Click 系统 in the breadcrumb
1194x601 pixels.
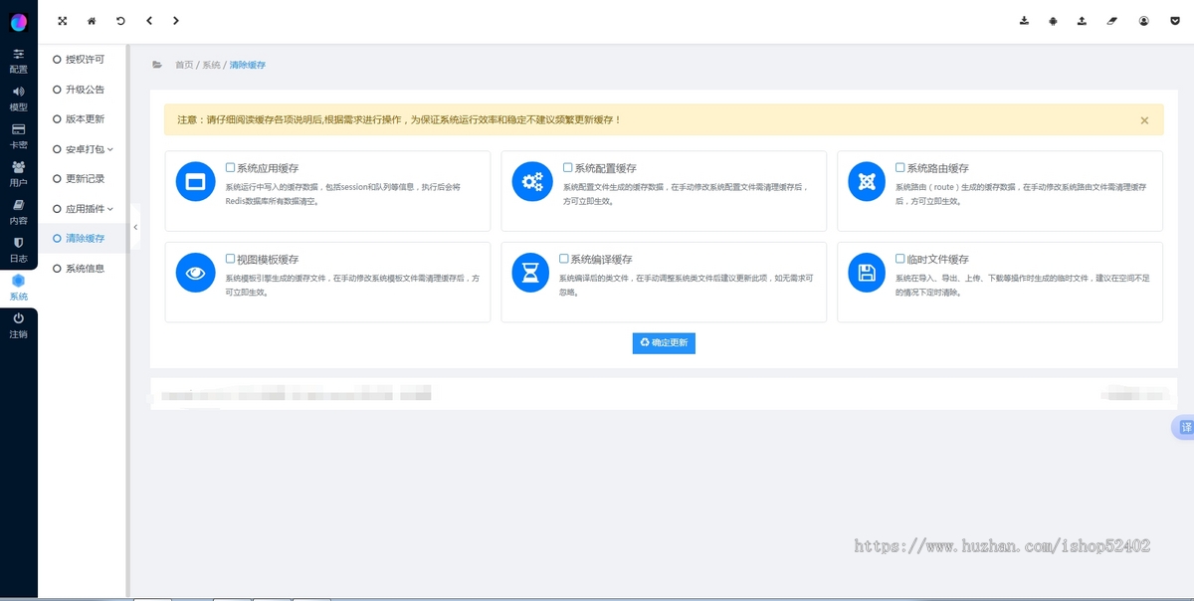click(x=211, y=65)
